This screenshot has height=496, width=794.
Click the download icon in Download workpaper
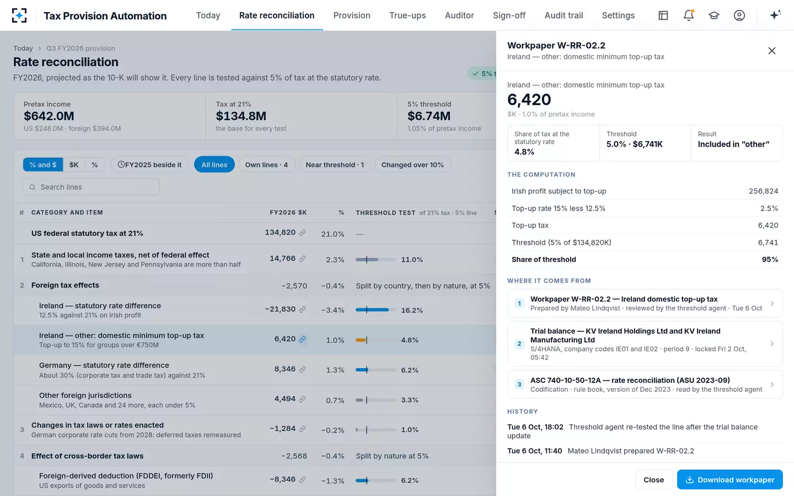pyautogui.click(x=689, y=479)
